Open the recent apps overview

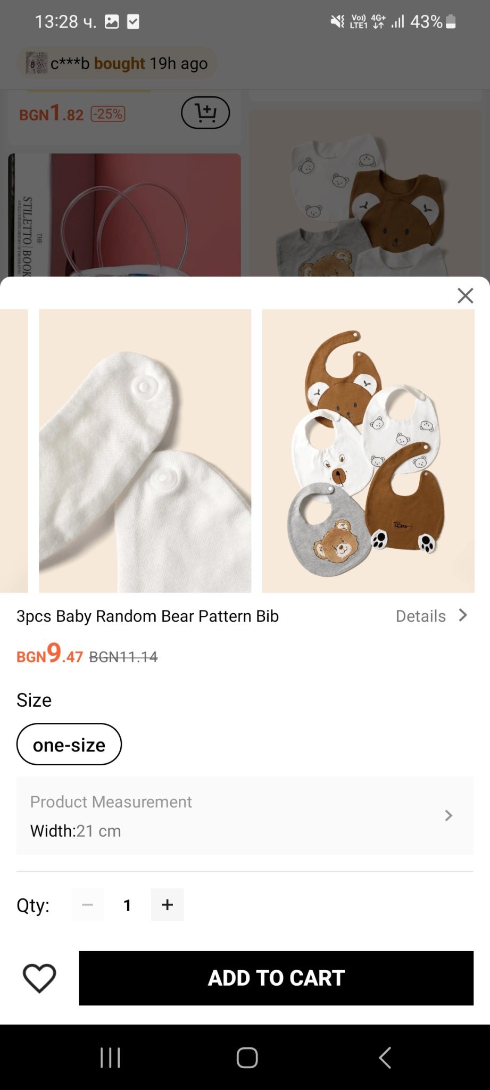110,1058
